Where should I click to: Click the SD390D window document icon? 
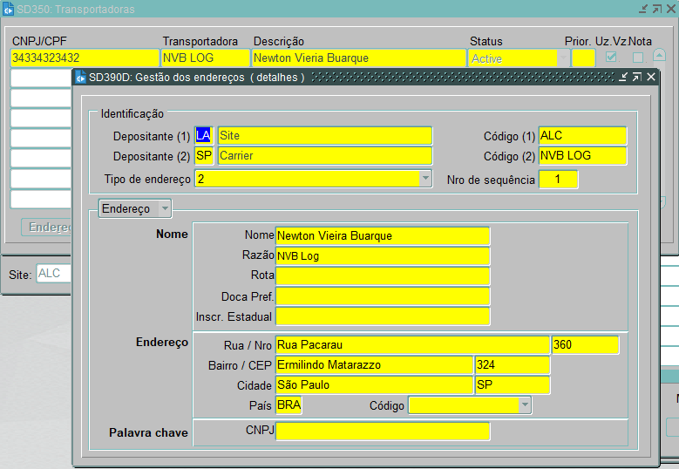(x=81, y=77)
